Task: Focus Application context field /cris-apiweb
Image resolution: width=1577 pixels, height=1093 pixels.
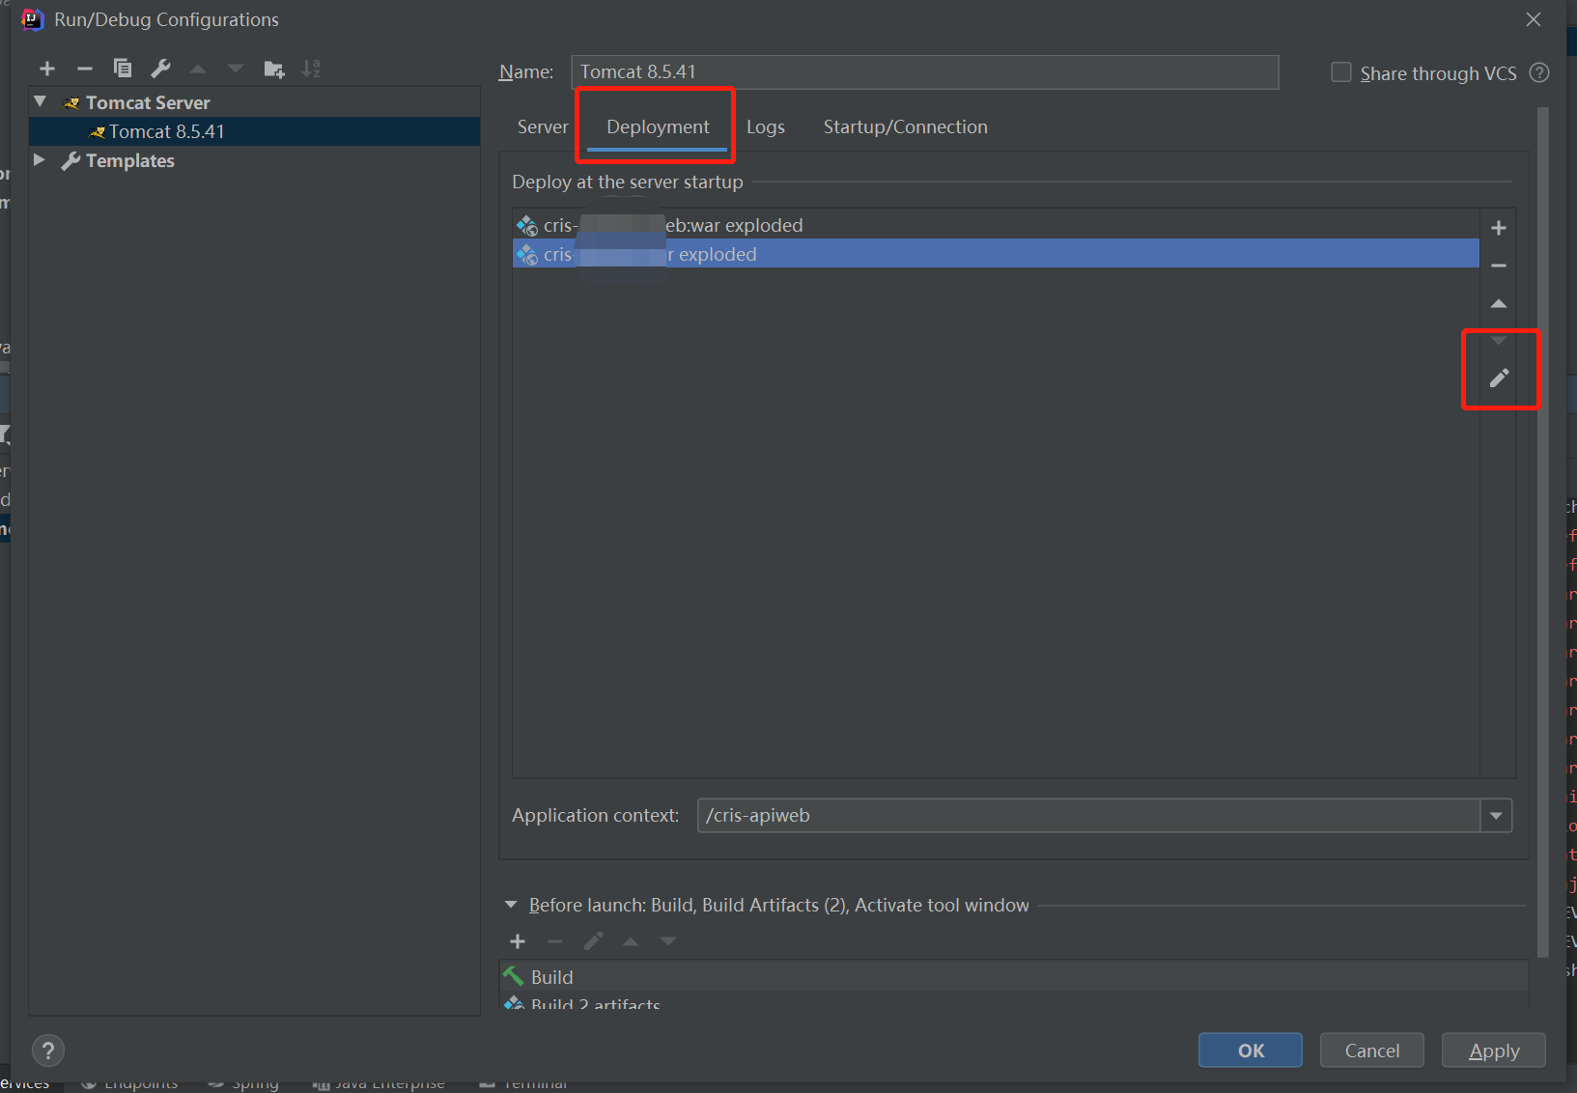Action: pos(1088,816)
